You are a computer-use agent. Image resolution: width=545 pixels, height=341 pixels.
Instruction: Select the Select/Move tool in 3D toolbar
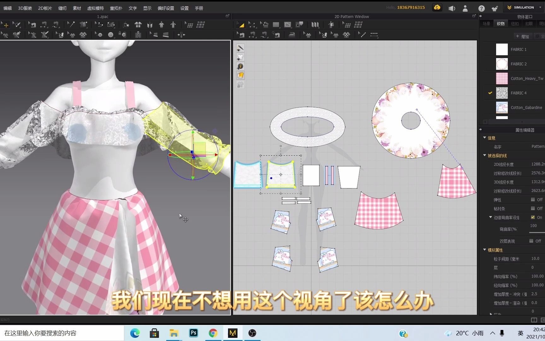(x=5, y=25)
